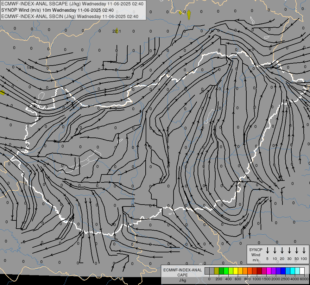Viewport: 310px width, 285px height.
Task: Click the '30' wind speed label
Action: pos(289,259)
